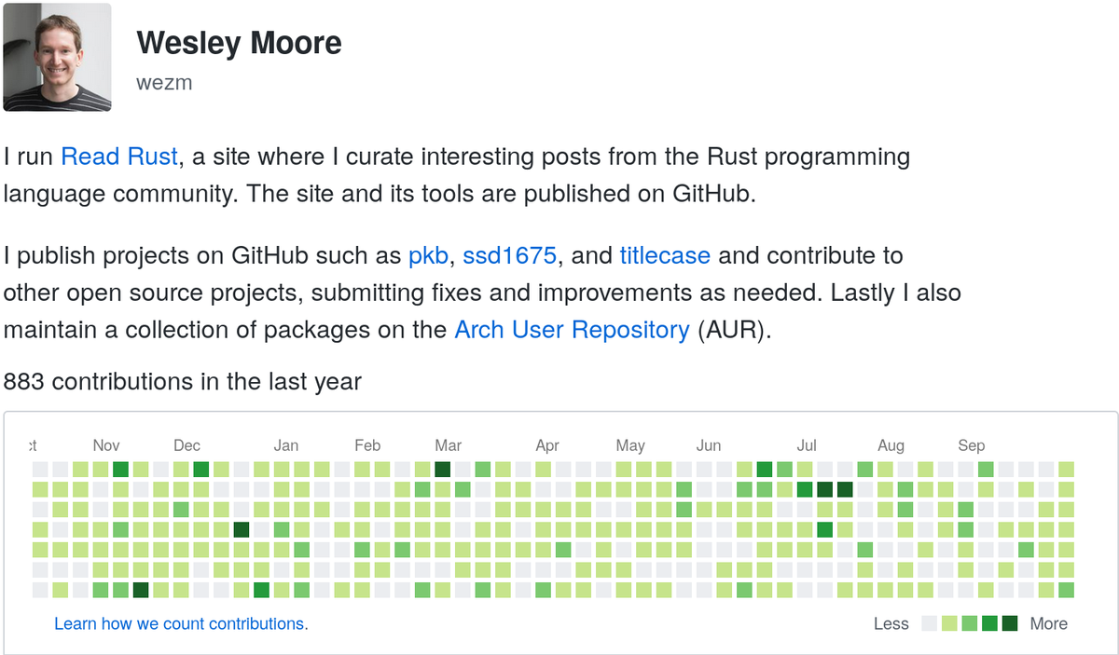Open the pkb project link

coord(428,255)
